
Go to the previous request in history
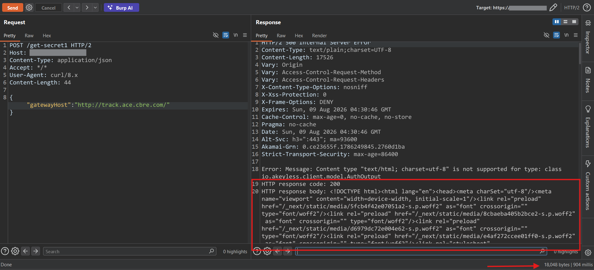pos(69,7)
